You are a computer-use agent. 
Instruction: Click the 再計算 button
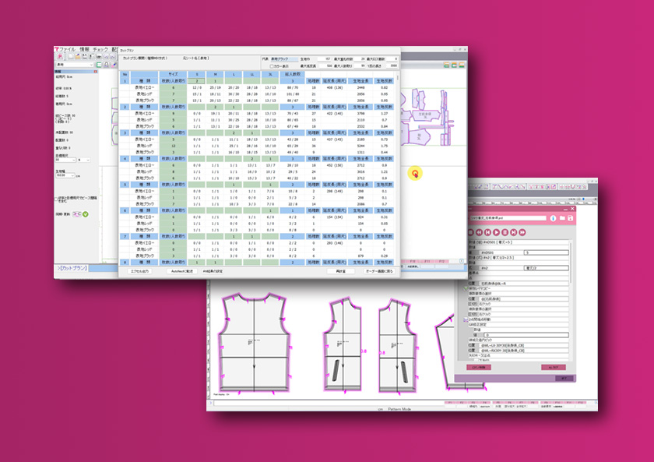click(340, 272)
